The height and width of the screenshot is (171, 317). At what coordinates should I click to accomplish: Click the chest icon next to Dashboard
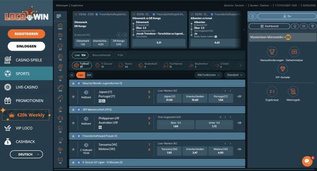pyautogui.click(x=304, y=26)
